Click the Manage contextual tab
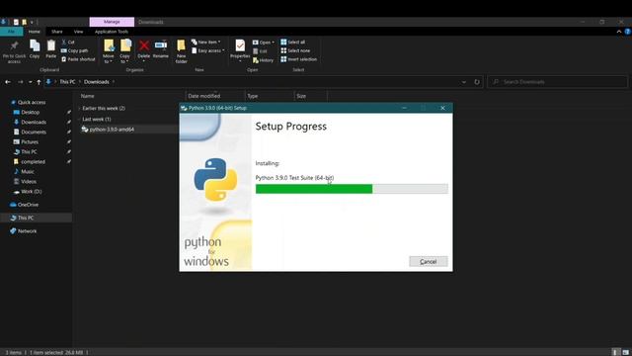Viewport: 632px width, 356px height. pos(112,22)
